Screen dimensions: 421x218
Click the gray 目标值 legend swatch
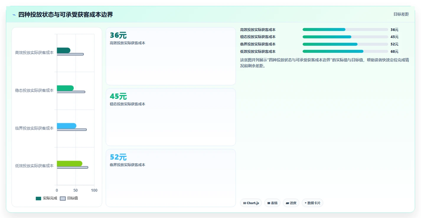[63, 199]
